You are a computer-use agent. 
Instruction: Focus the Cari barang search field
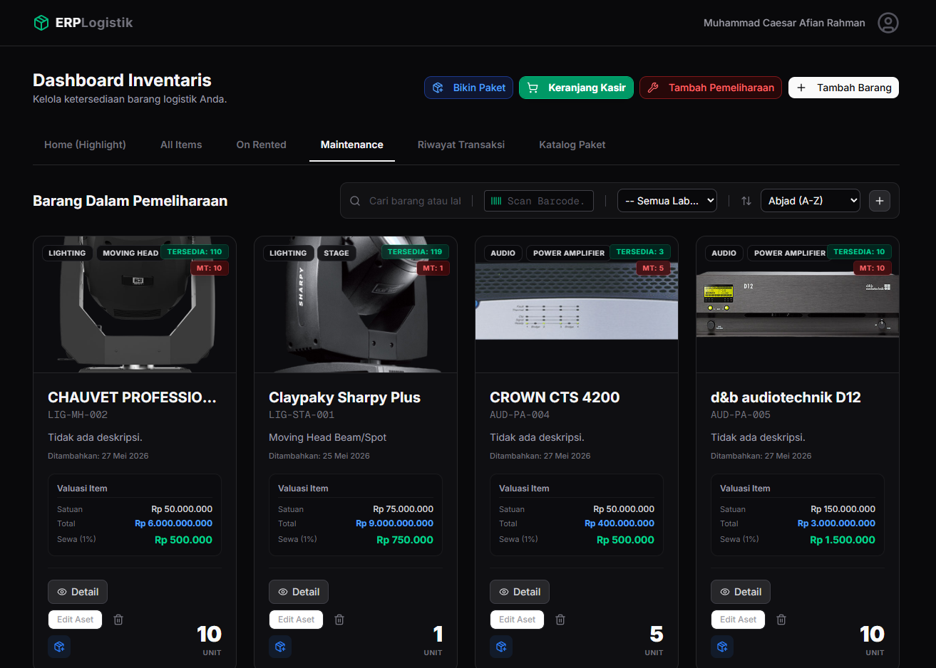(415, 201)
